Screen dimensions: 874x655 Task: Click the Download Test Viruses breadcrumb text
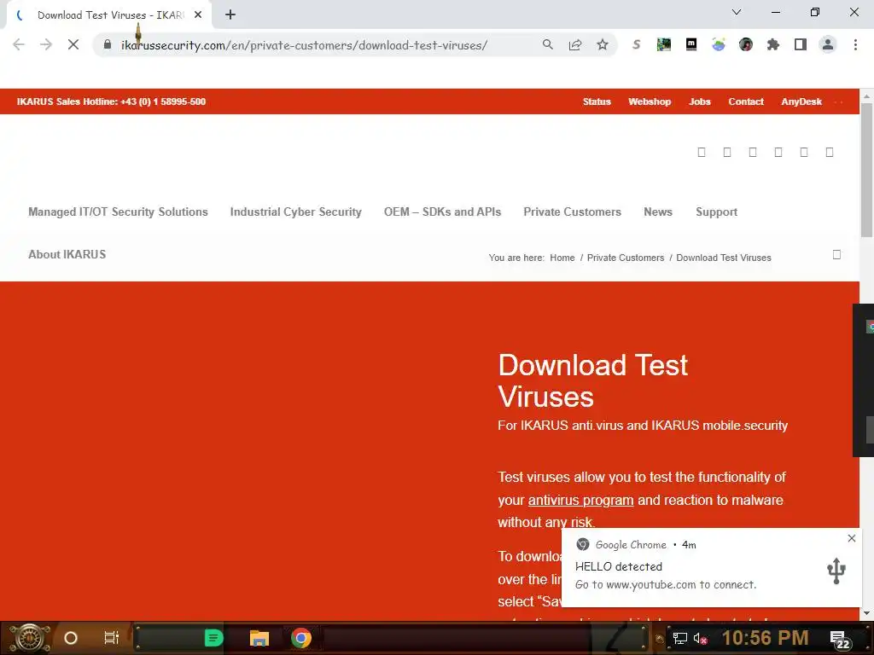coord(724,258)
